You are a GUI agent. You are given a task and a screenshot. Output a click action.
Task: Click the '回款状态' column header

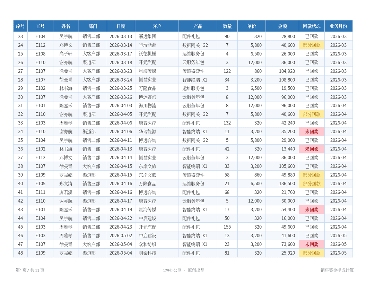[312, 26]
